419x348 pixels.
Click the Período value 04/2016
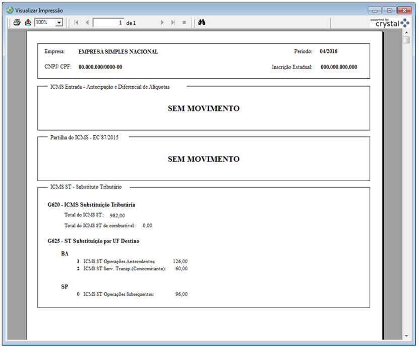[328, 51]
